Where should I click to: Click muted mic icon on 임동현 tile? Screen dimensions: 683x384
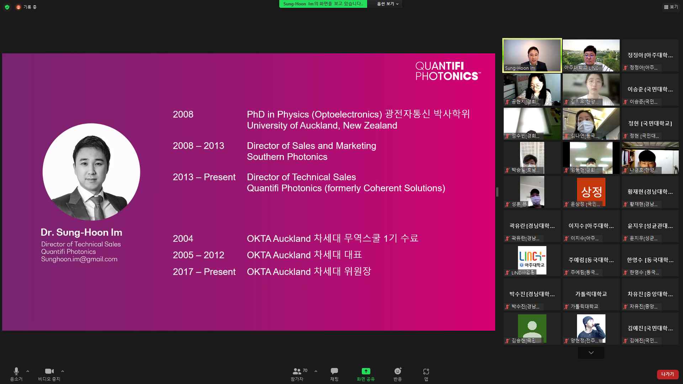point(566,170)
